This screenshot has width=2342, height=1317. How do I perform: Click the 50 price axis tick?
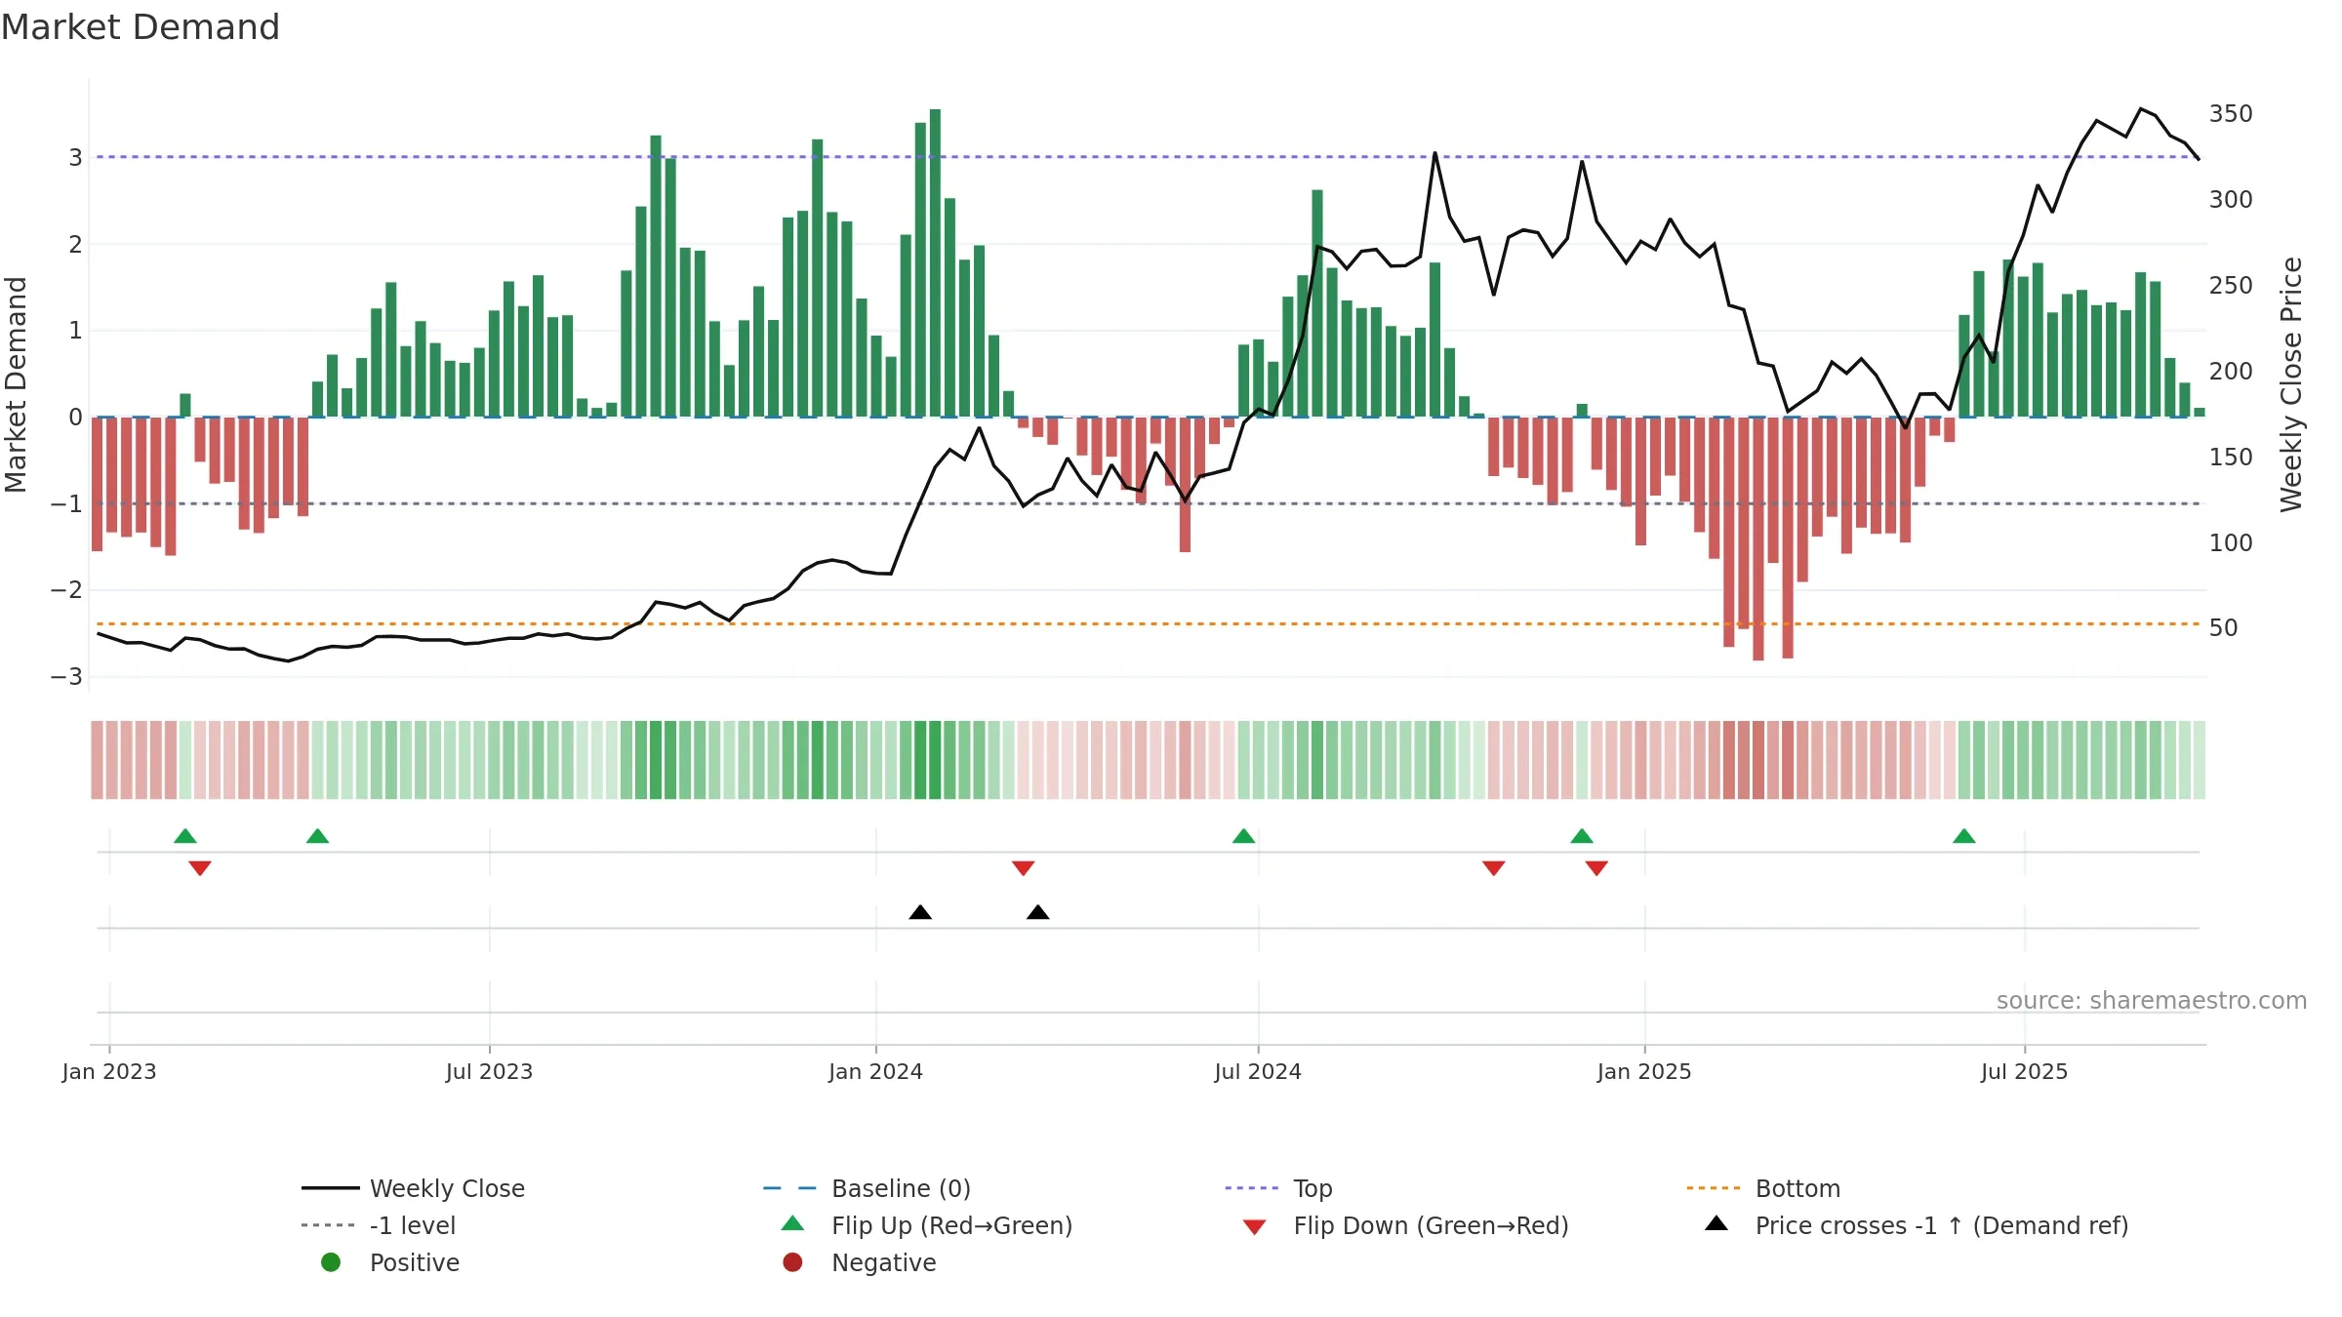click(2224, 628)
